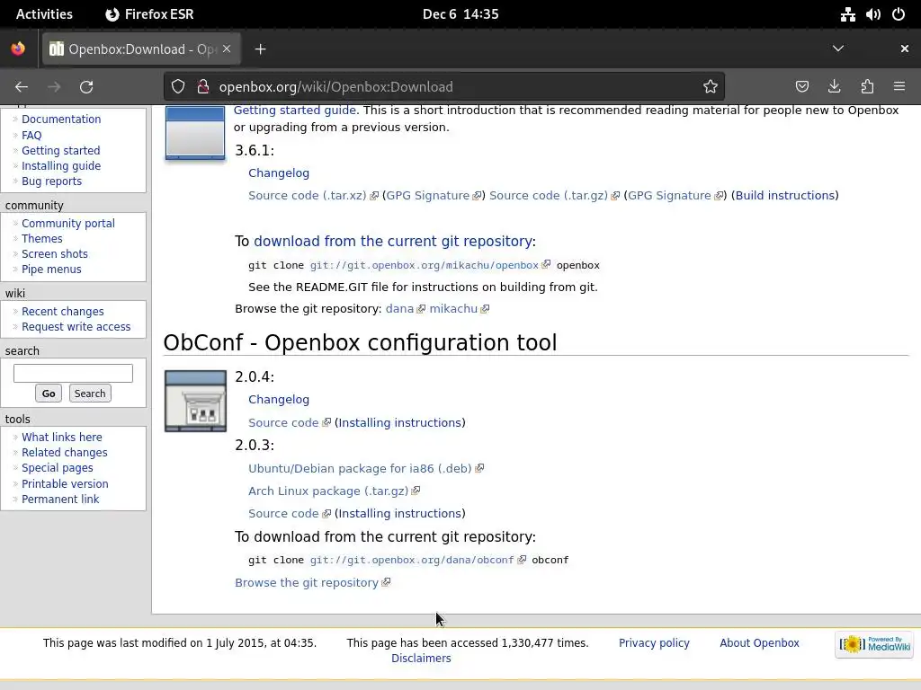Bookmark this page with the star icon

pos(711,87)
